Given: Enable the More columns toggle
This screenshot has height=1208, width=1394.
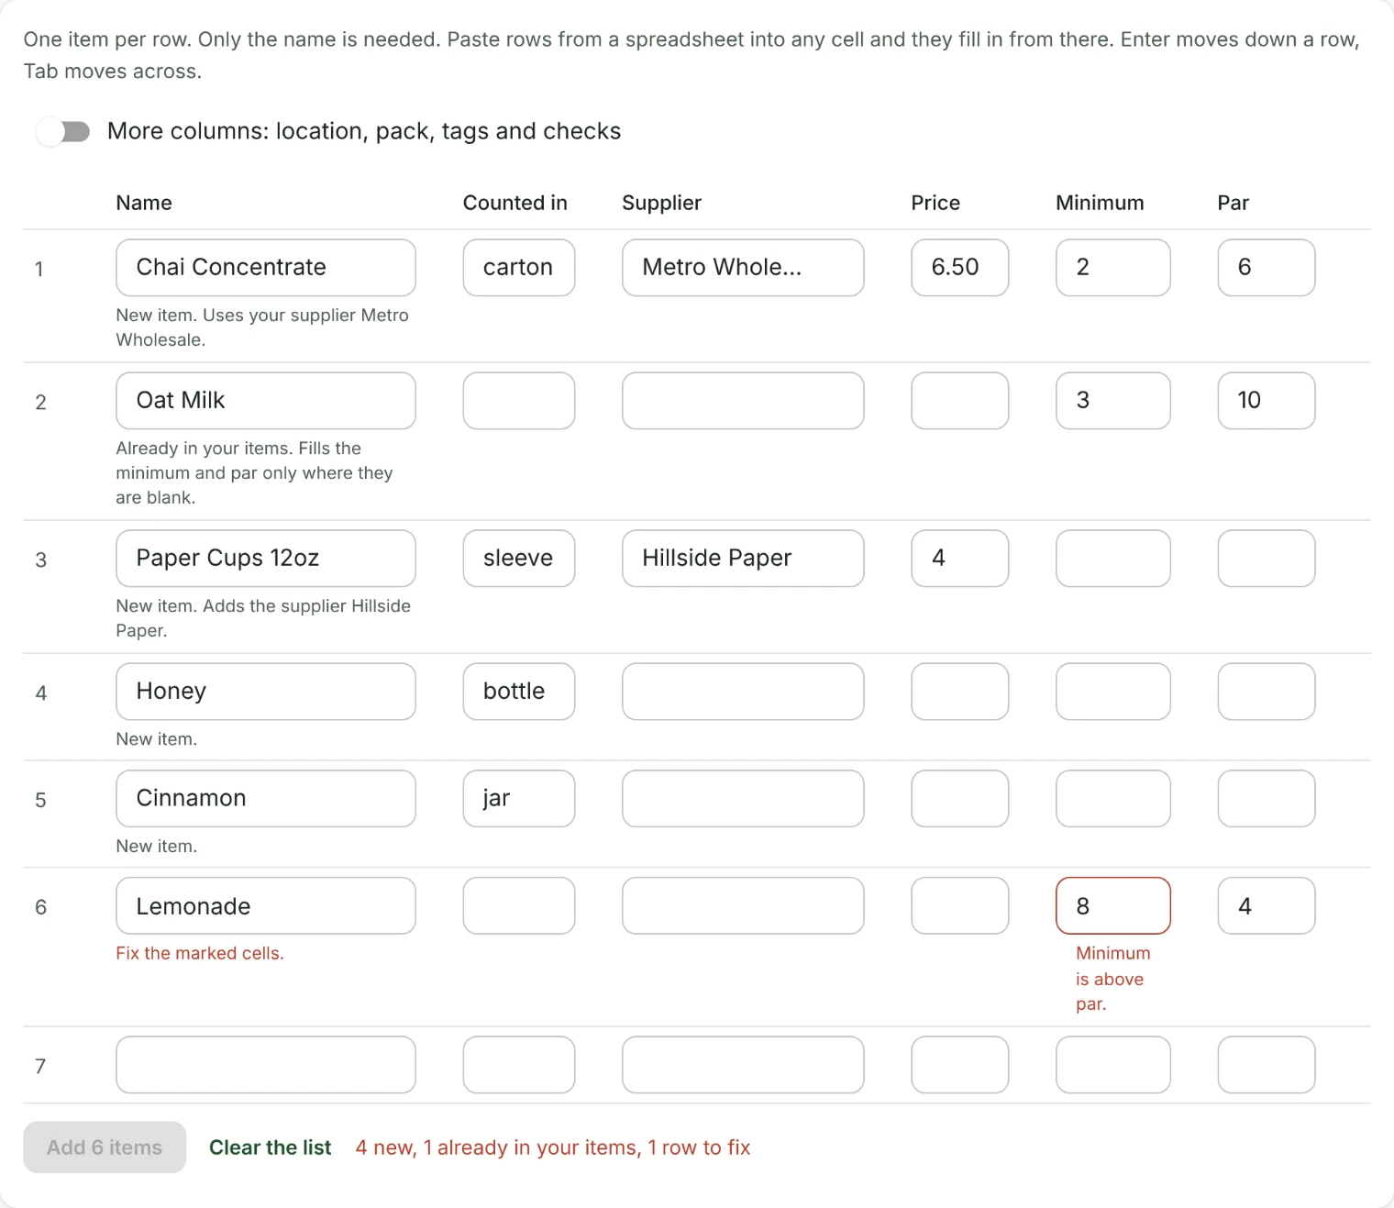Looking at the screenshot, I should pos(63,131).
